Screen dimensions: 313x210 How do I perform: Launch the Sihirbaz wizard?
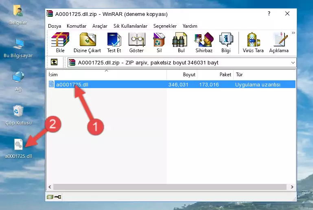204,42
